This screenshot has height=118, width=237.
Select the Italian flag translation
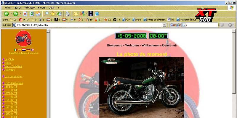(x=16, y=50)
